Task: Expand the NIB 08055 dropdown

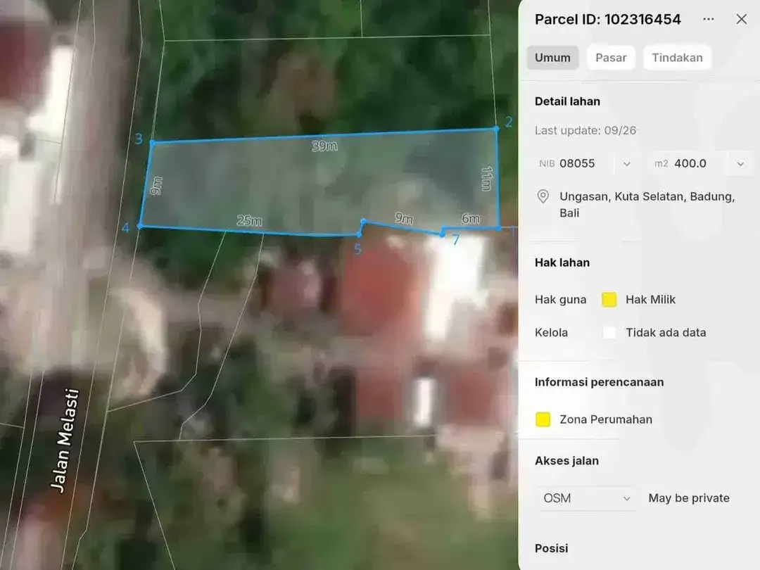Action: [x=627, y=164]
